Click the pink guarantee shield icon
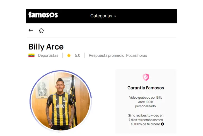Viewport: 203px width, 136px height. coord(146,77)
